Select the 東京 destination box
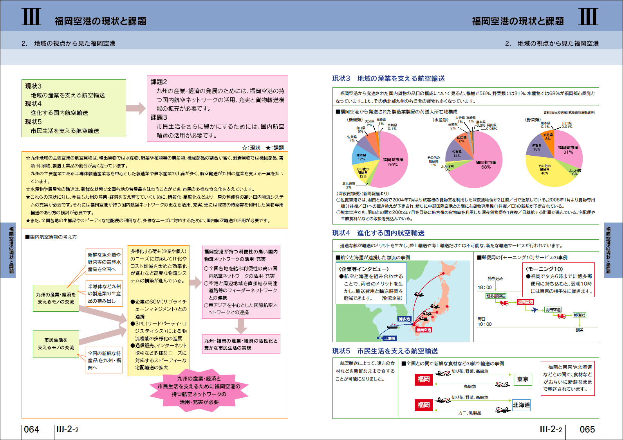The height and width of the screenshot is (440, 623). pyautogui.click(x=522, y=379)
